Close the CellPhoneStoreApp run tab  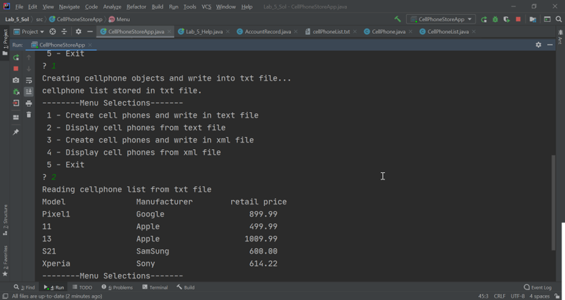coord(90,45)
